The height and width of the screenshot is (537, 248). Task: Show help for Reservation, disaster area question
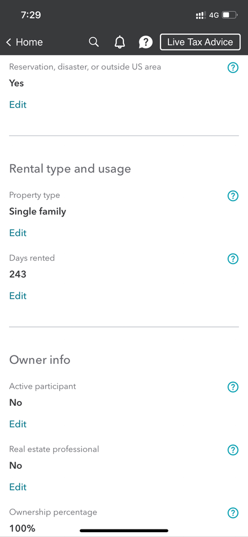[x=233, y=68]
